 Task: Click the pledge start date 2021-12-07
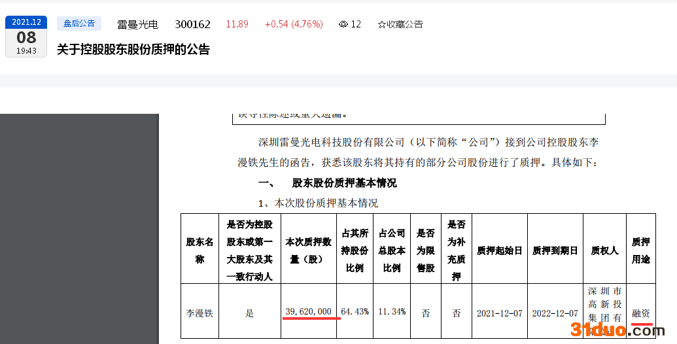tap(499, 313)
